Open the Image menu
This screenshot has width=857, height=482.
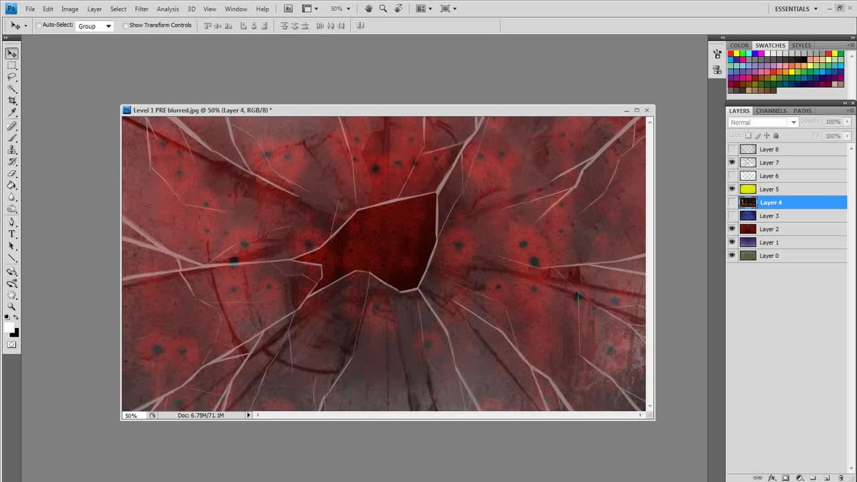click(x=70, y=9)
